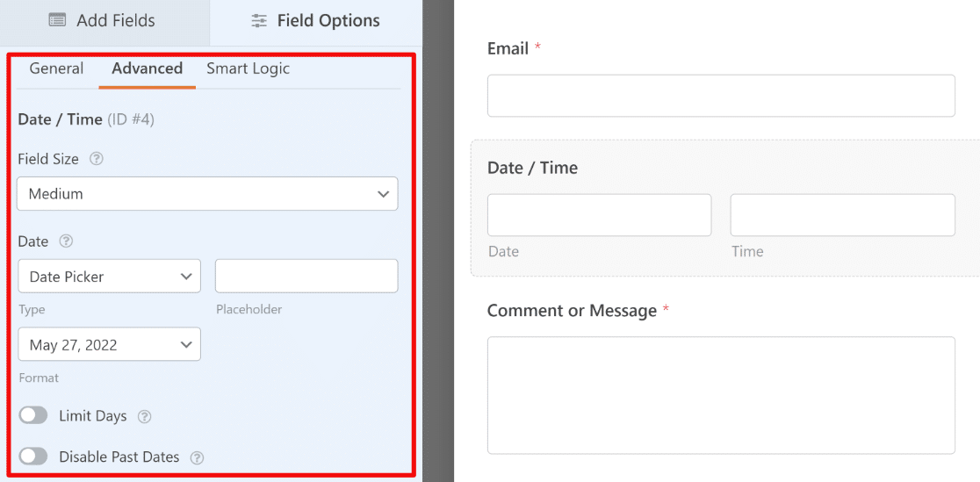Click the Comment or Message textarea
The width and height of the screenshot is (980, 482).
tap(721, 395)
